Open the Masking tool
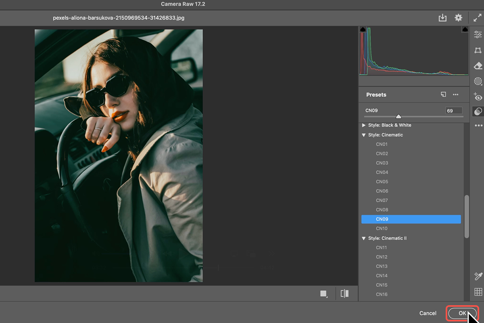This screenshot has width=484, height=323. [x=478, y=81]
